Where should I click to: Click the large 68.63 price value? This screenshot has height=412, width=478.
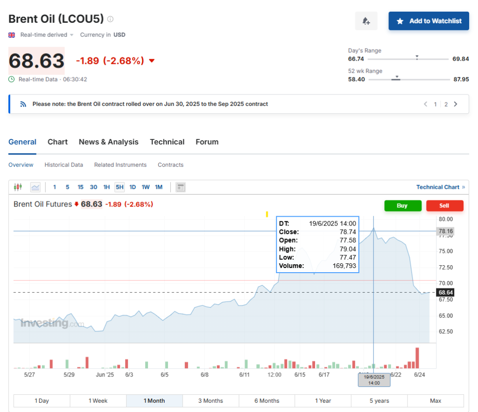[x=36, y=61]
